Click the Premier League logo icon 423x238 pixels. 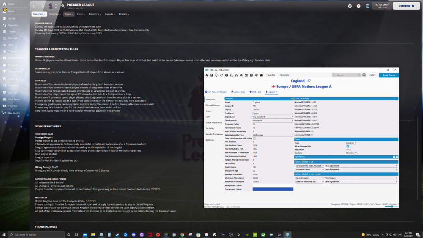(x=50, y=6)
